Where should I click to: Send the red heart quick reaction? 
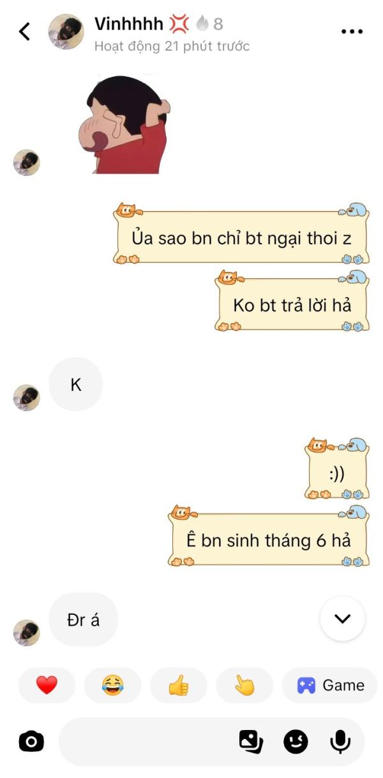pos(47,685)
